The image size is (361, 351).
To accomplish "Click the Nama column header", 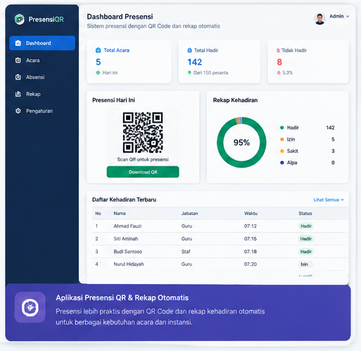I will [x=120, y=214].
